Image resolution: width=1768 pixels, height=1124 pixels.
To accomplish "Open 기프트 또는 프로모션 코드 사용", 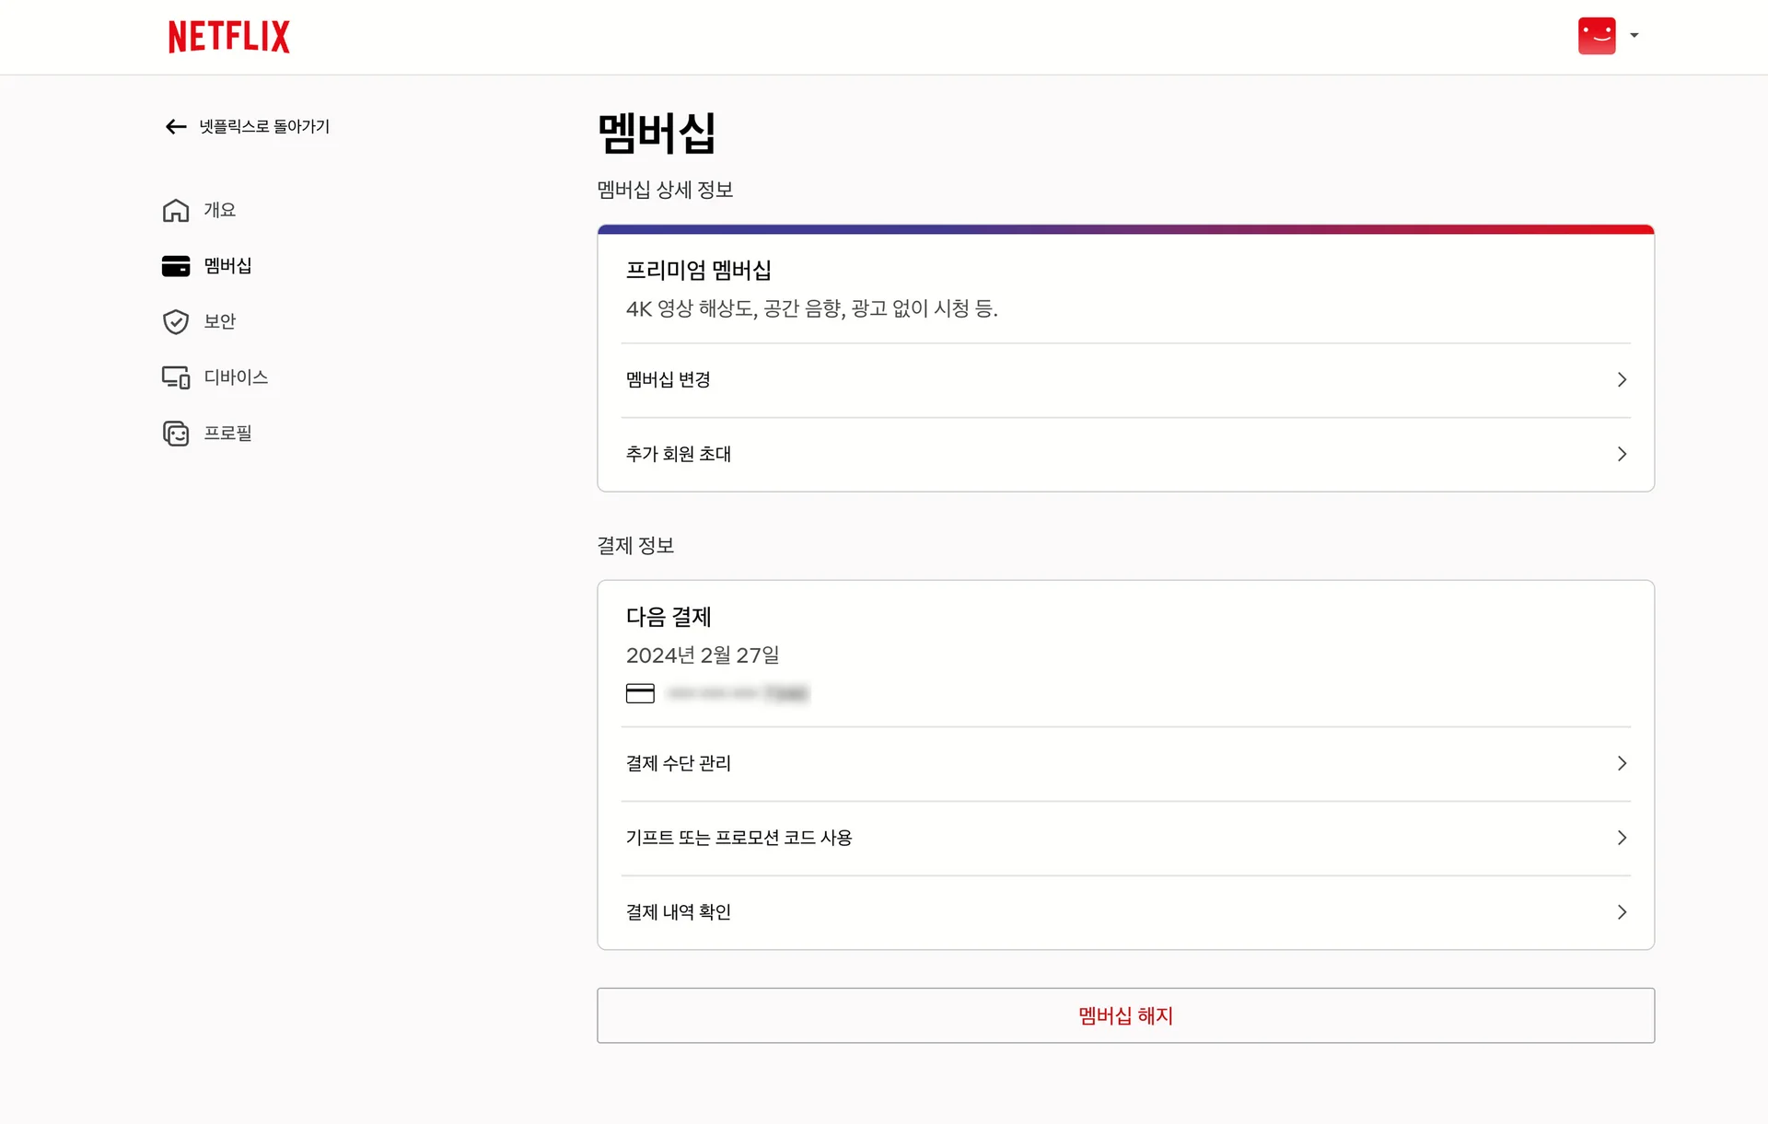I will point(739,838).
